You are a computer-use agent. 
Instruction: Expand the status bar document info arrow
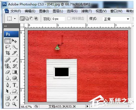click(87, 106)
